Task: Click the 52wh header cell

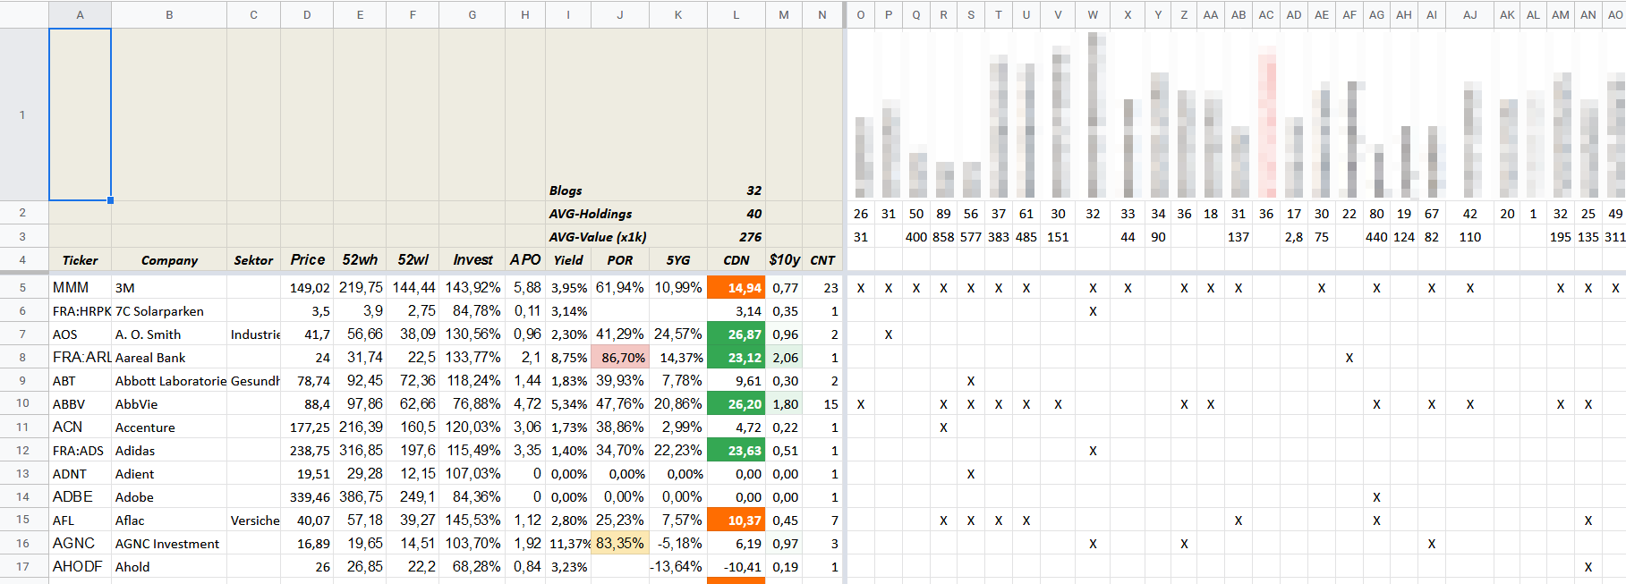Action: click(360, 259)
